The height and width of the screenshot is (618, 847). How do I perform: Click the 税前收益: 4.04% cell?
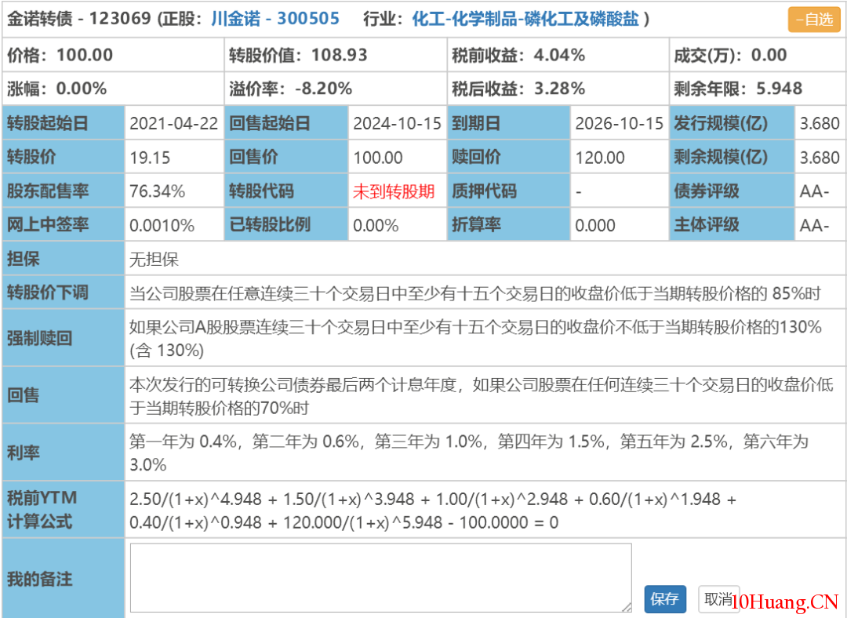(558, 55)
